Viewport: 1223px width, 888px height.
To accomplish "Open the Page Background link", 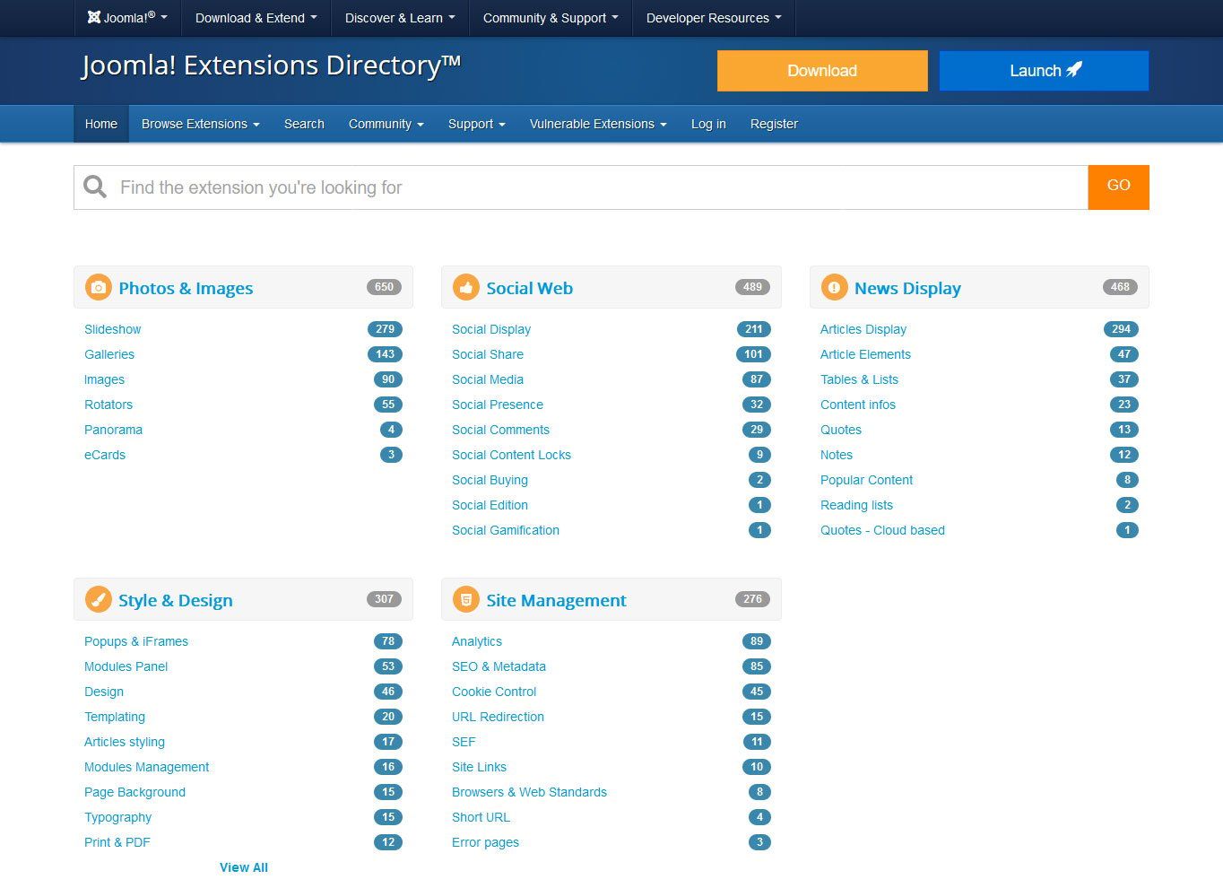I will (134, 792).
